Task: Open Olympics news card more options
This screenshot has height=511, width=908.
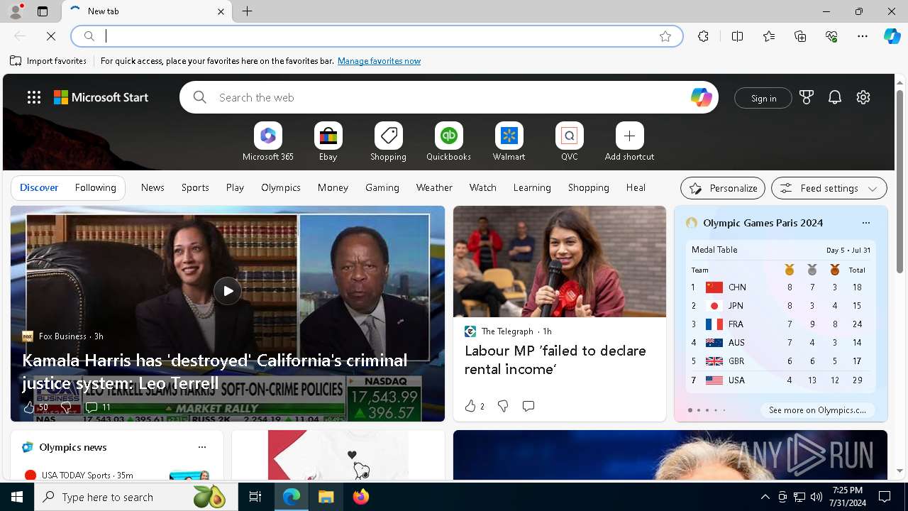Action: [x=202, y=447]
